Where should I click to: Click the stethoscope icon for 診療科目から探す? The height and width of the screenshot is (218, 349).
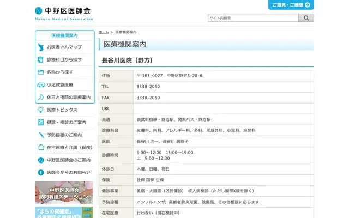click(41, 59)
